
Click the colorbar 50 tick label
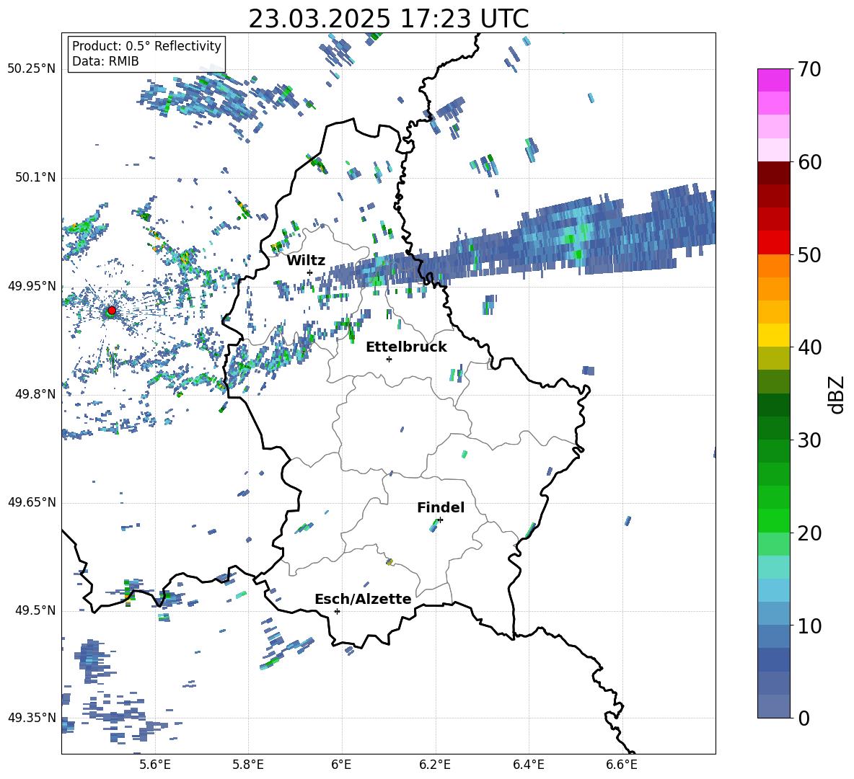[x=810, y=254]
